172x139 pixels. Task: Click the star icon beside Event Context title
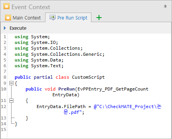coord(6,6)
